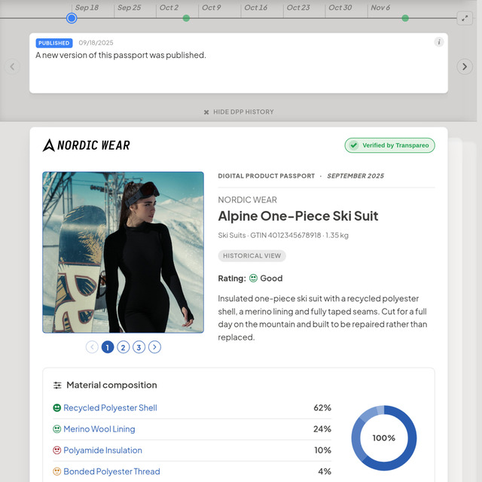
Task: Open Bonded Polyester Thread link
Action: point(111,471)
